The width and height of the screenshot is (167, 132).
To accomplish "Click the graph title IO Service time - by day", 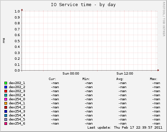I will (83, 5).
